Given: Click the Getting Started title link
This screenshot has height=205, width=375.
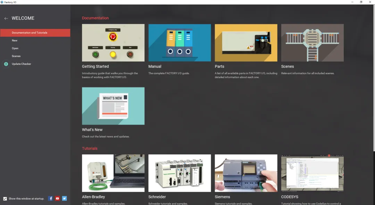Looking at the screenshot, I should [x=95, y=66].
